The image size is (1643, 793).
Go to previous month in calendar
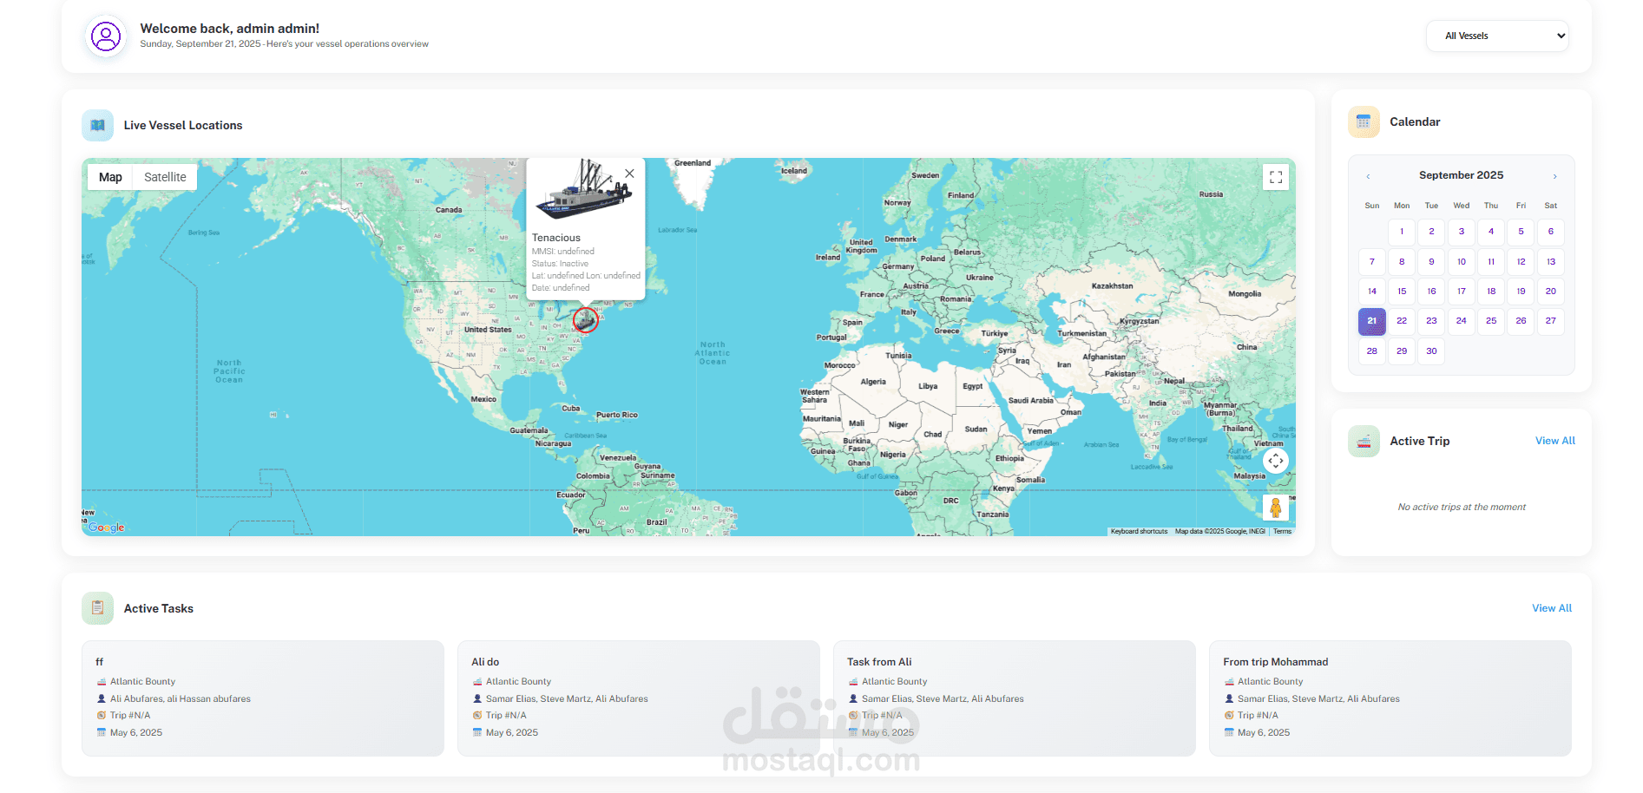(x=1368, y=176)
